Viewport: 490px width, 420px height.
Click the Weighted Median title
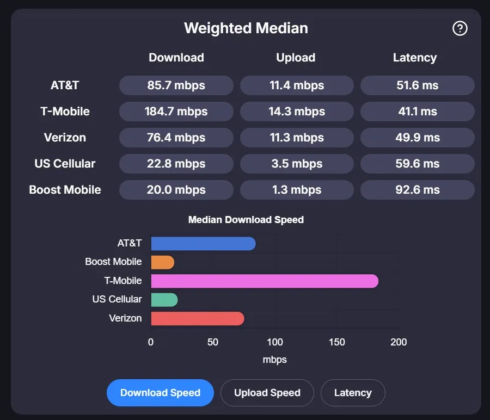click(246, 28)
